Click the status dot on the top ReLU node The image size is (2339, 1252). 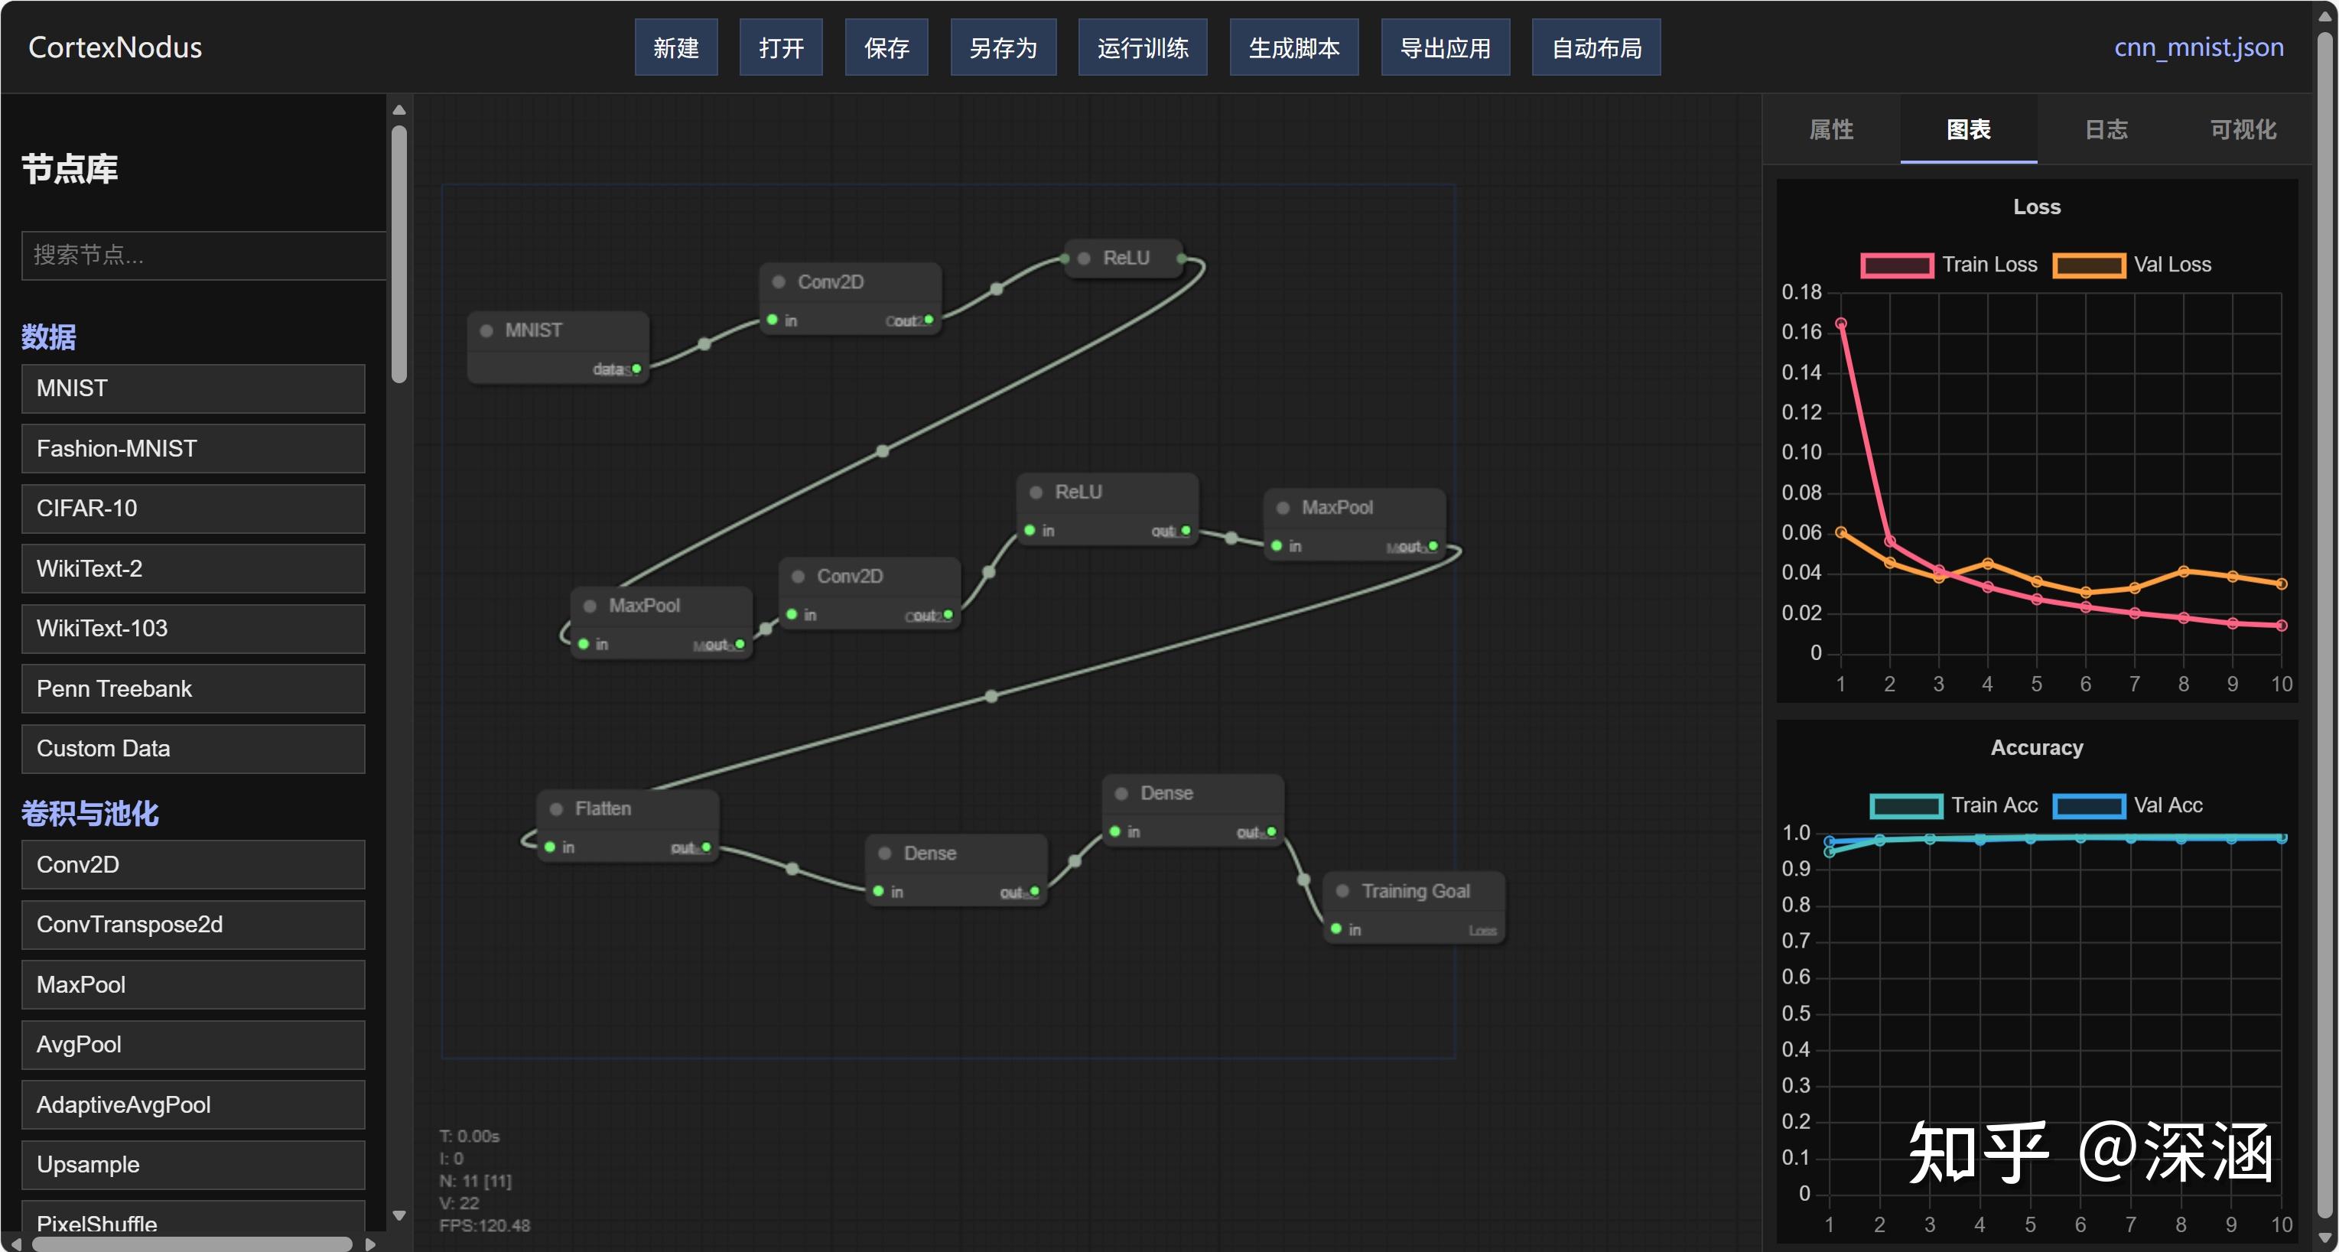pos(1083,258)
